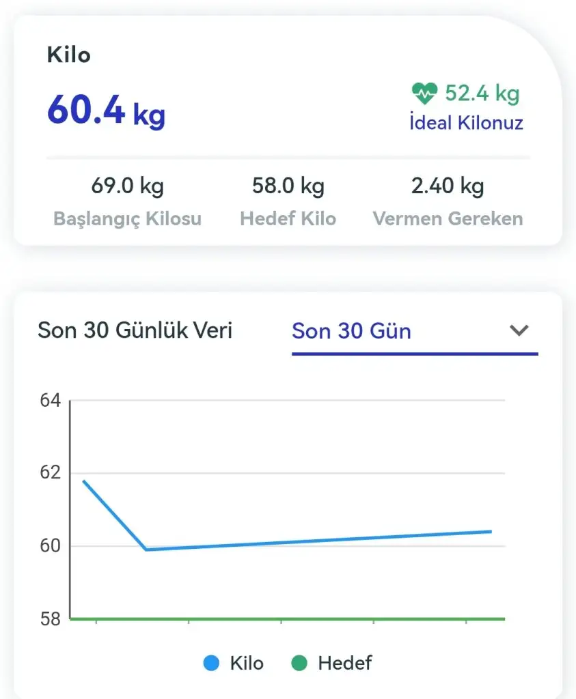Tap the 58.0 kg target weight value
This screenshot has height=699, width=576.
[x=288, y=186]
